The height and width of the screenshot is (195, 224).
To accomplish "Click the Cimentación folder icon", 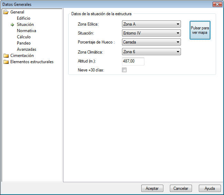I will point(6,56).
